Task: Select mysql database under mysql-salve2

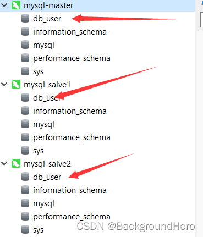Action: [x=43, y=203]
